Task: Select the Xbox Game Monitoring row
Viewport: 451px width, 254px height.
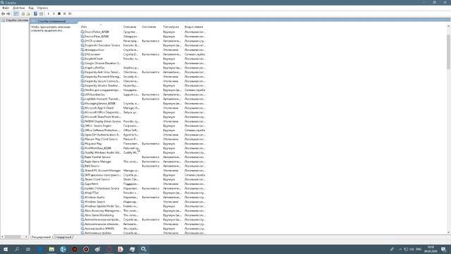Action: [143, 215]
